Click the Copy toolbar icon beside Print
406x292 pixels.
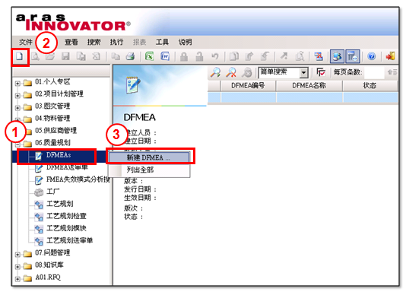coord(116,56)
